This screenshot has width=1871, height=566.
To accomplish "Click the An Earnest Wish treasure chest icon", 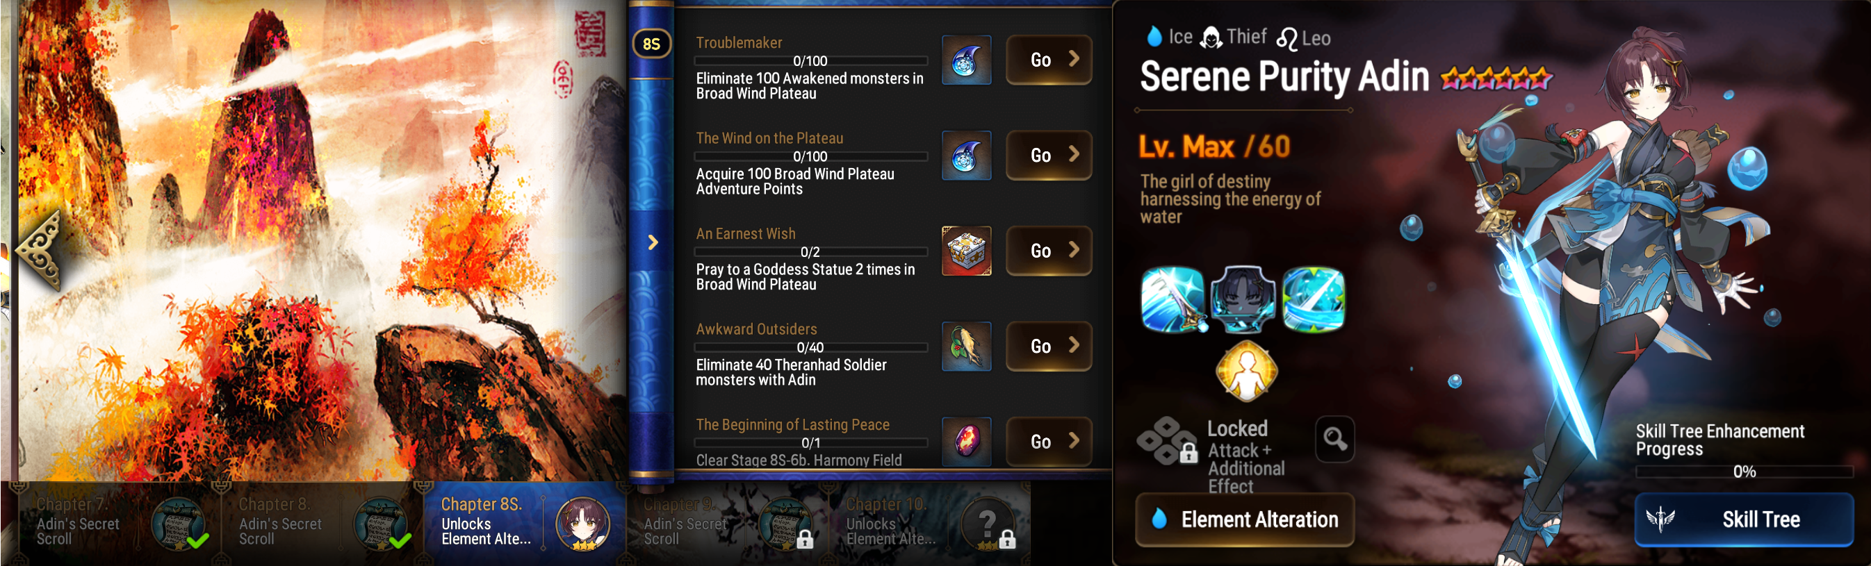I will coord(966,251).
